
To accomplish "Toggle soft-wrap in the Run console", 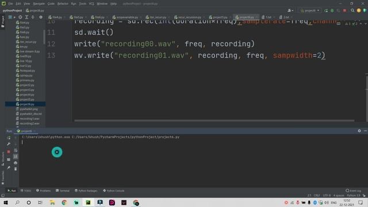I will [x=16, y=151].
